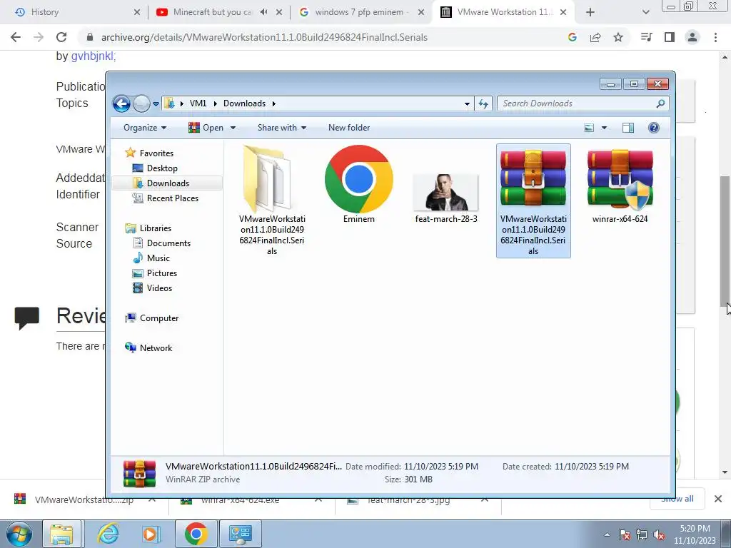Open Explorer help

(x=654, y=128)
